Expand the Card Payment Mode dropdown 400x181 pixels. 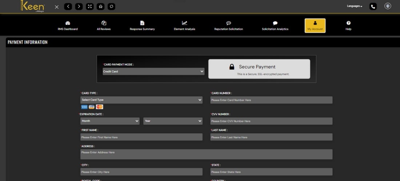click(153, 72)
